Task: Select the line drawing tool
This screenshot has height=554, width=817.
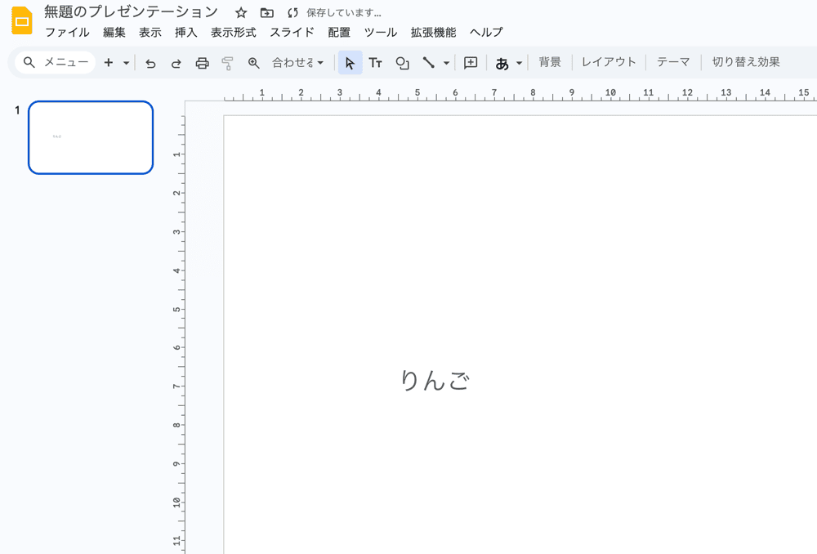Action: click(428, 63)
